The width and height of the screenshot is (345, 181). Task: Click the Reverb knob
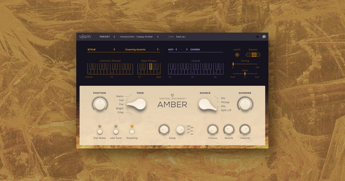coord(229,129)
